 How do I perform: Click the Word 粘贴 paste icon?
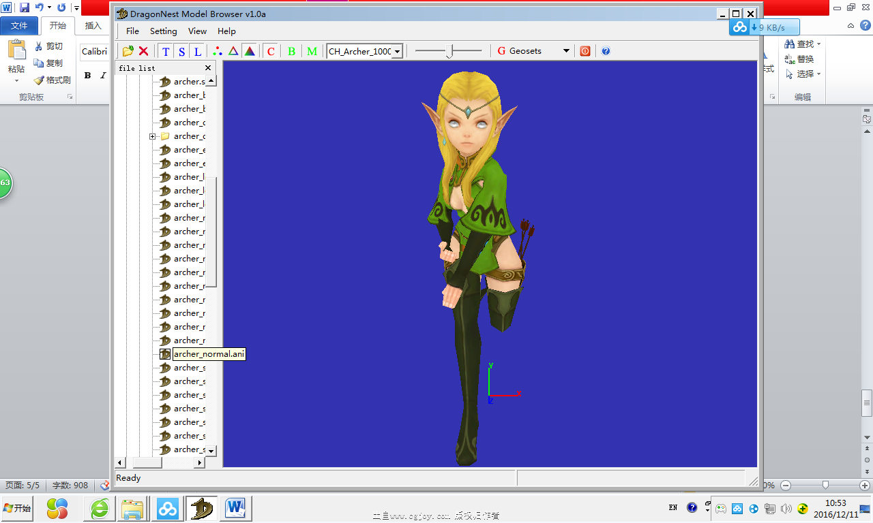[16, 50]
